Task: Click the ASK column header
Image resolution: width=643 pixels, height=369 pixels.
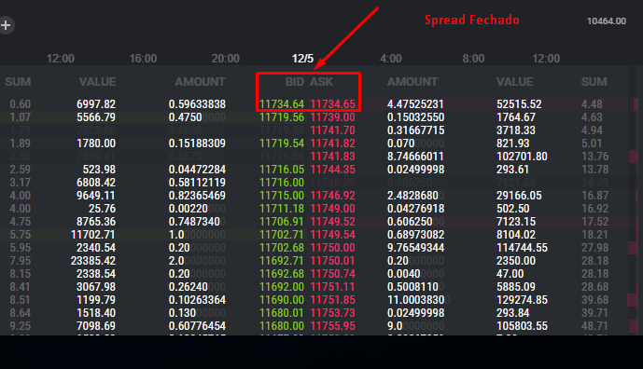Action: (321, 82)
